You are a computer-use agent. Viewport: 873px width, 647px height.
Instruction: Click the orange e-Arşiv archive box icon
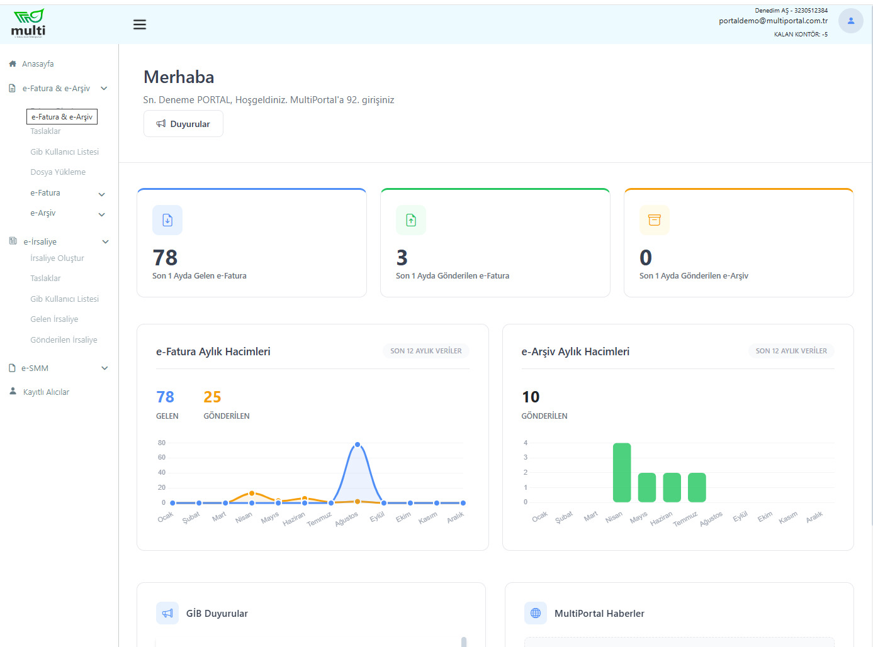[x=655, y=220]
